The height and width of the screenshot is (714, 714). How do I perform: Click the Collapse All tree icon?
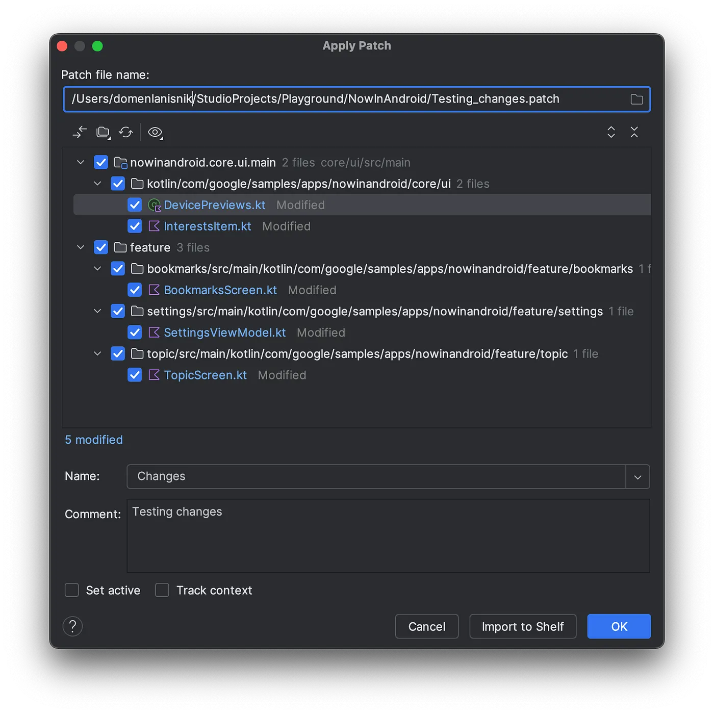click(x=634, y=133)
